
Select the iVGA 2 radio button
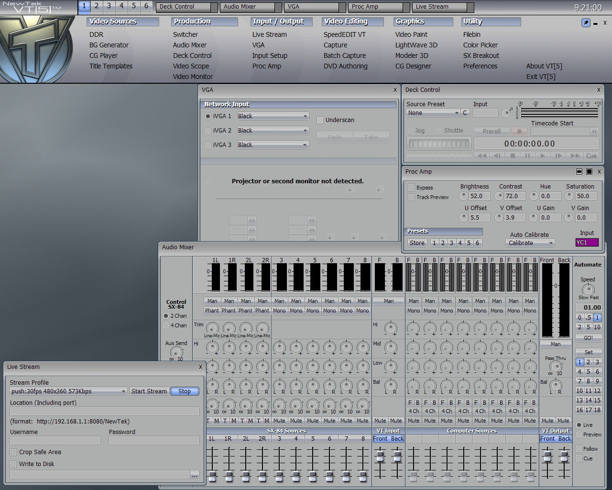[208, 131]
